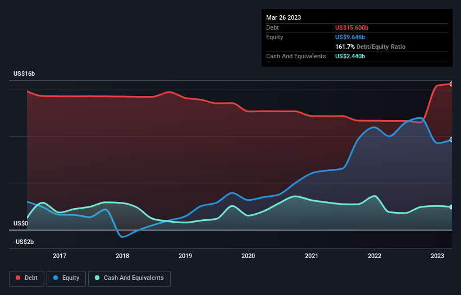Image resolution: width=461 pixels, height=295 pixels.
Task: Click the red Debt legend dot
Action: pyautogui.click(x=18, y=278)
